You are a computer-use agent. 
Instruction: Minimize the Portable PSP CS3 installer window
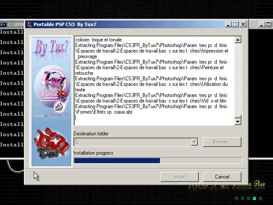click(x=228, y=24)
